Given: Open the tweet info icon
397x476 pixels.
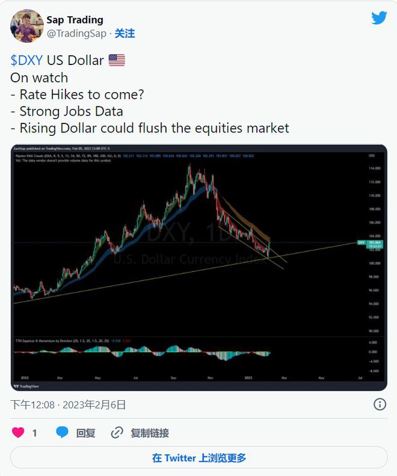Looking at the screenshot, I should click(380, 404).
